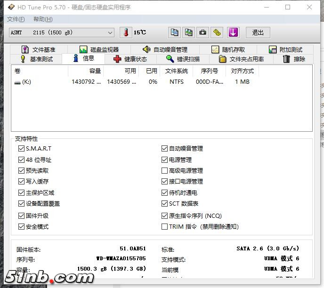
Task: Sort by the 已用 column header
Action: pyautogui.click(x=149, y=71)
